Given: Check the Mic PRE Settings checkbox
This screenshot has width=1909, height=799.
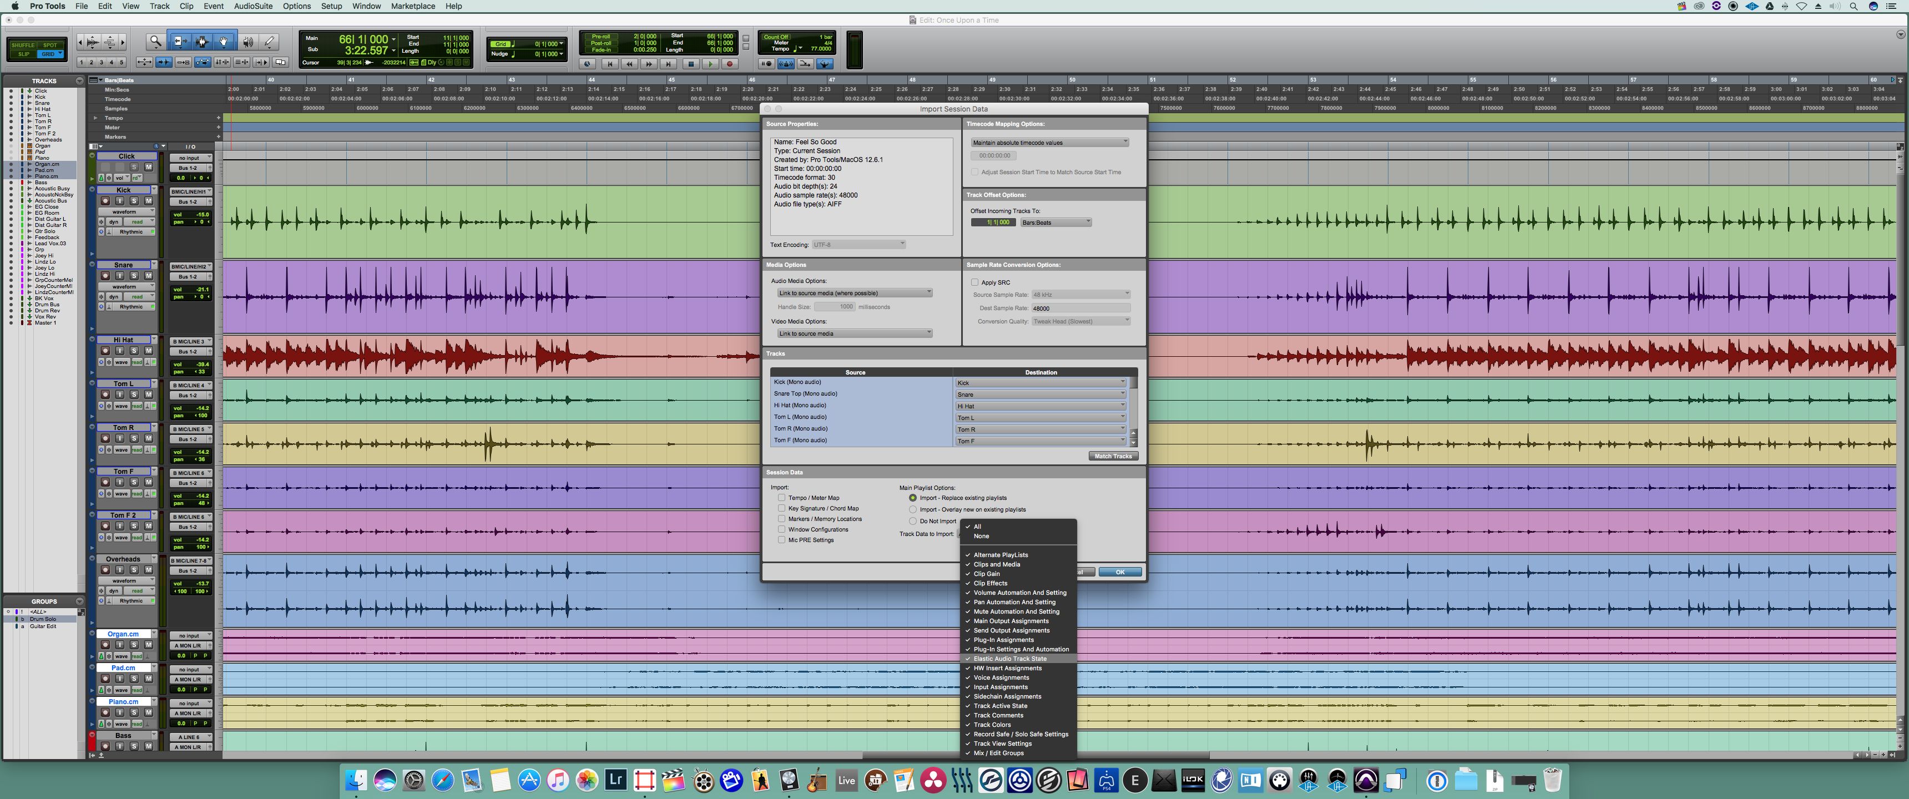Looking at the screenshot, I should tap(782, 540).
